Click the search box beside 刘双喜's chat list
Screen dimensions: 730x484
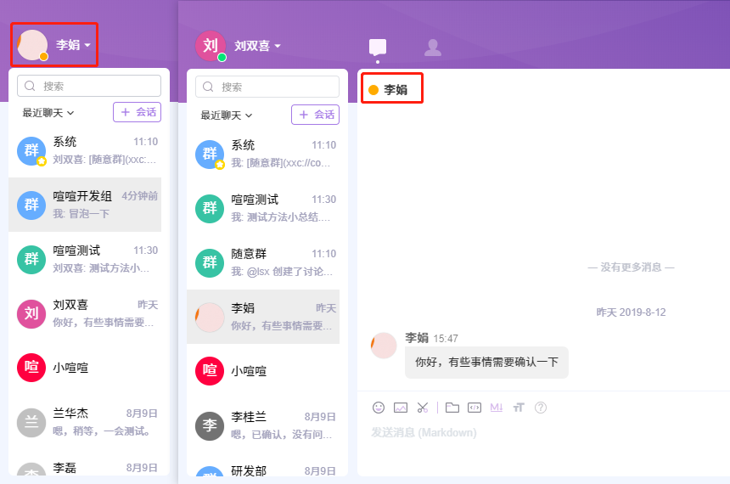(267, 87)
